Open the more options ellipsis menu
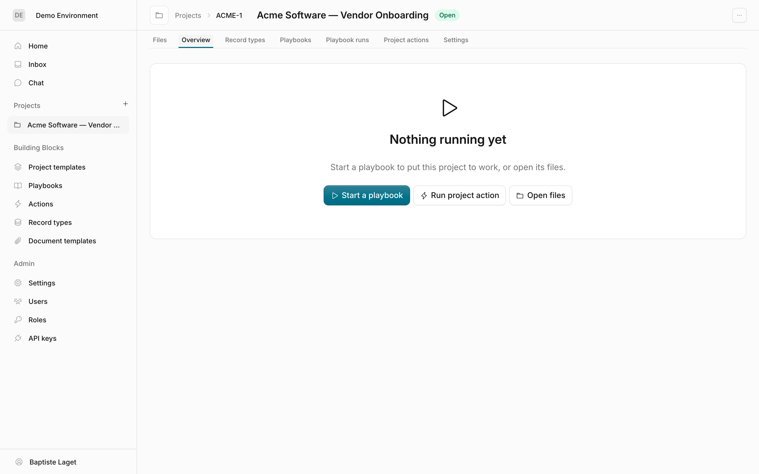 pos(739,15)
